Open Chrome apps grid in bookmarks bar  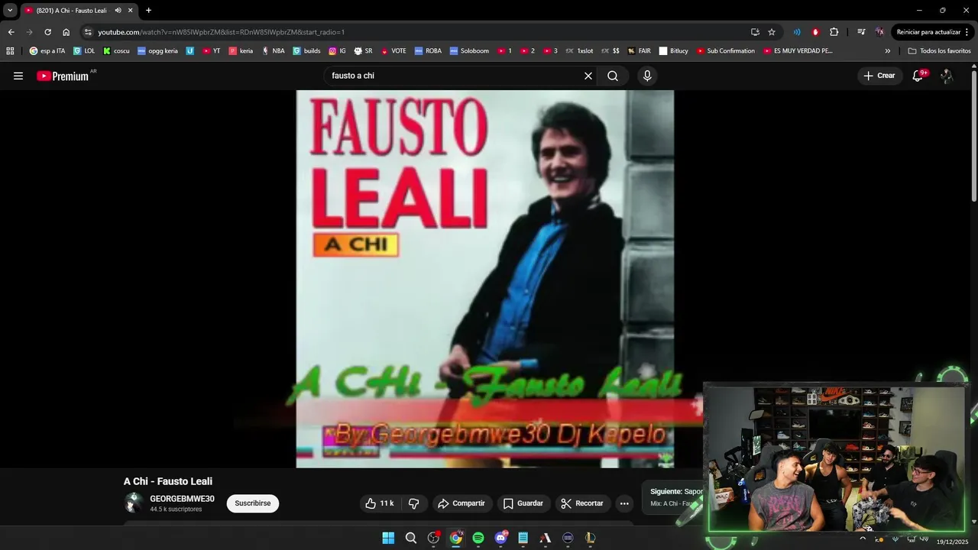[10, 51]
